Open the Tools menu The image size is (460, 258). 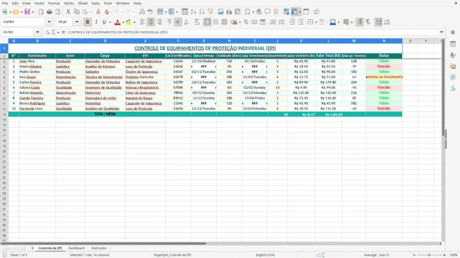[108, 3]
